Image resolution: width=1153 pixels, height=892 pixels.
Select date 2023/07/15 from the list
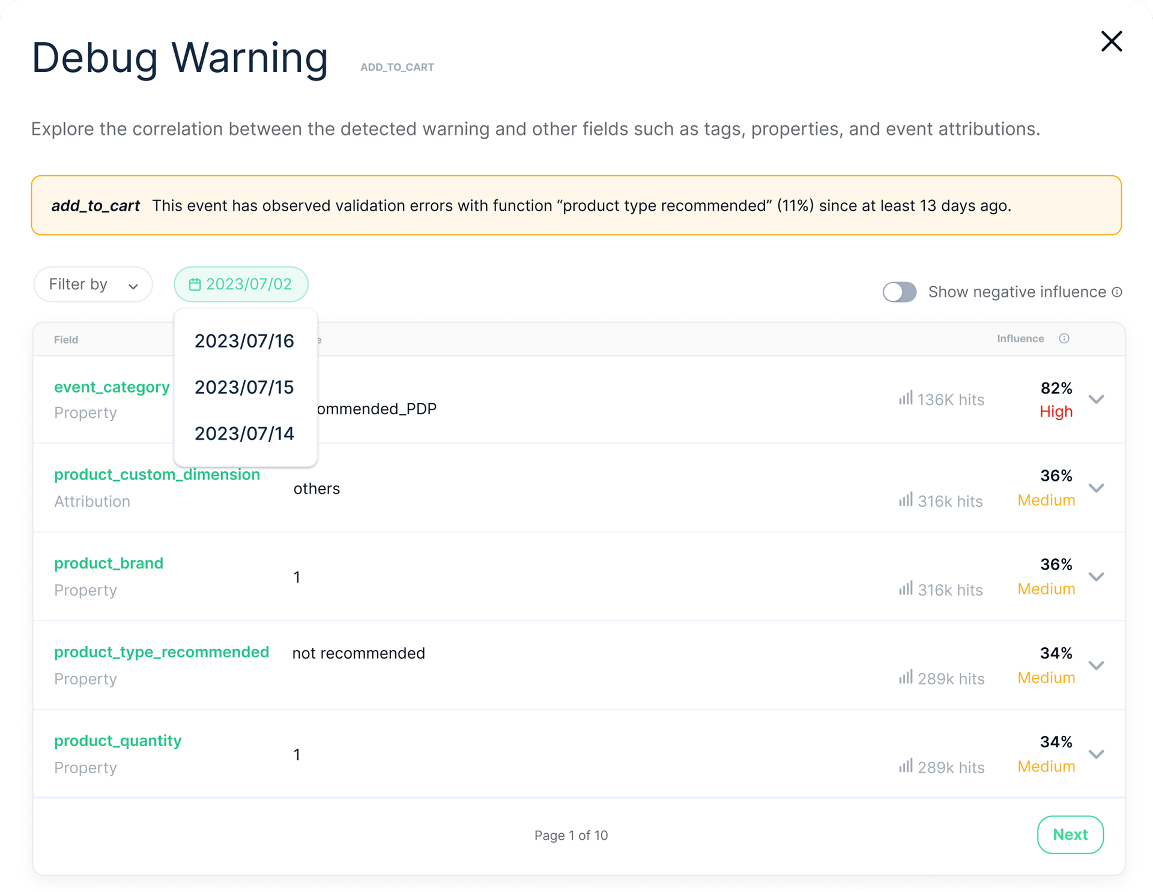244,387
